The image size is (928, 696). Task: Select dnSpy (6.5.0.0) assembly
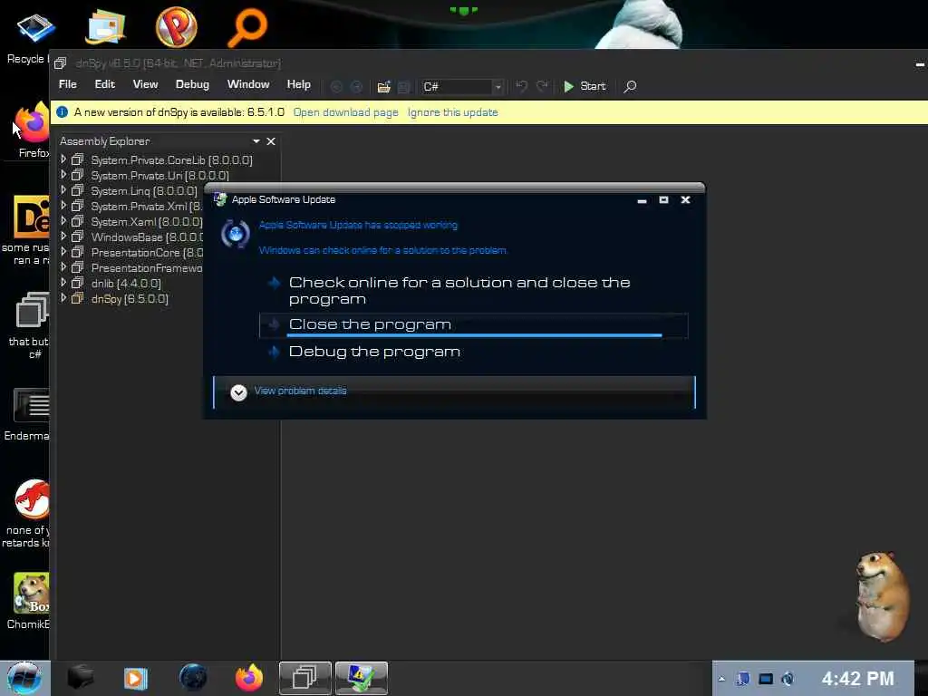coord(130,299)
